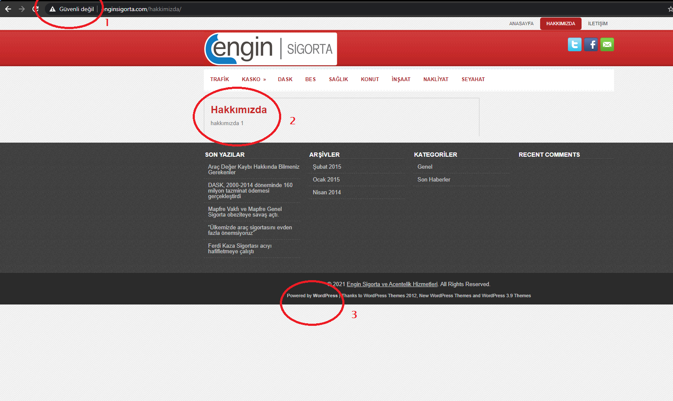Screen dimensions: 673x401
Task: Click the green email envelope icon
Action: (x=607, y=44)
